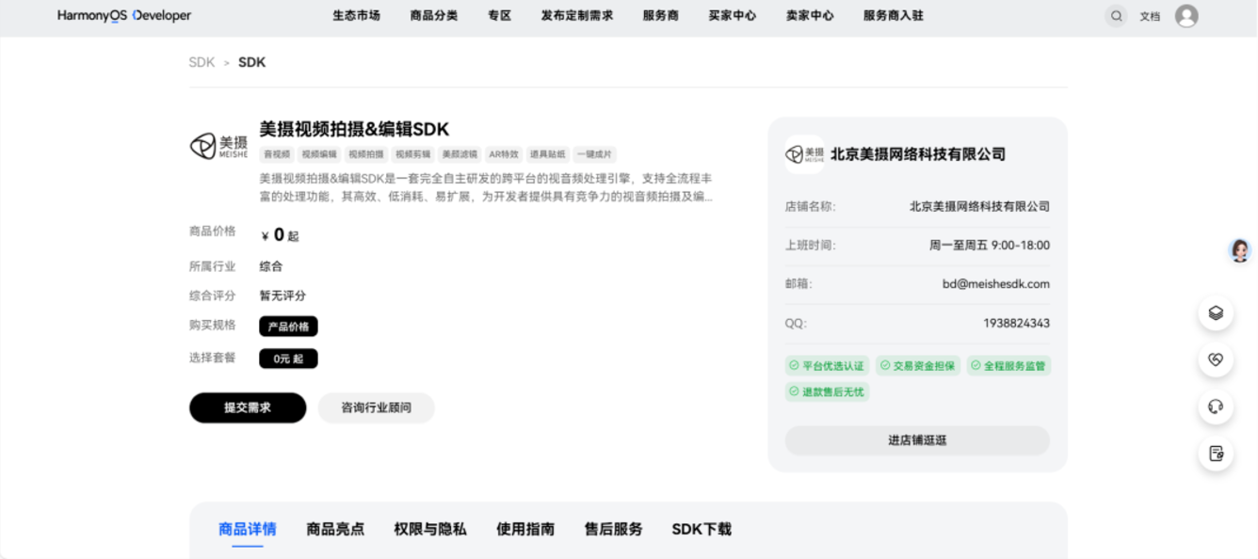Click the 暂无评分 rating value
Image resolution: width=1258 pixels, height=559 pixels.
[x=282, y=295]
